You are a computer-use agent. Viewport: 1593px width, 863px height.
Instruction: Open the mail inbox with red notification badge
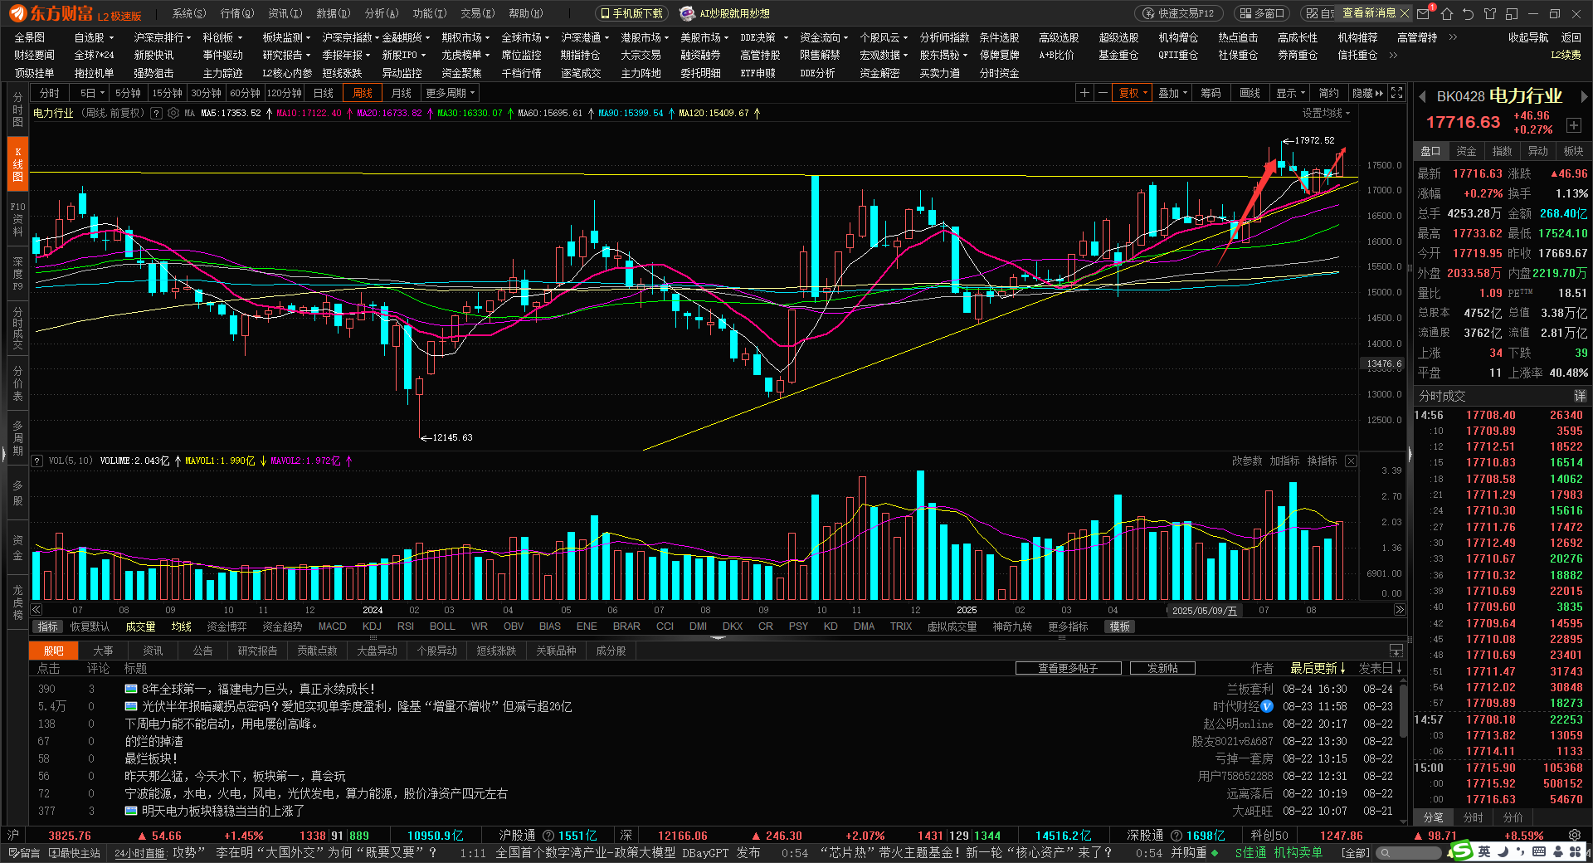coord(1424,13)
